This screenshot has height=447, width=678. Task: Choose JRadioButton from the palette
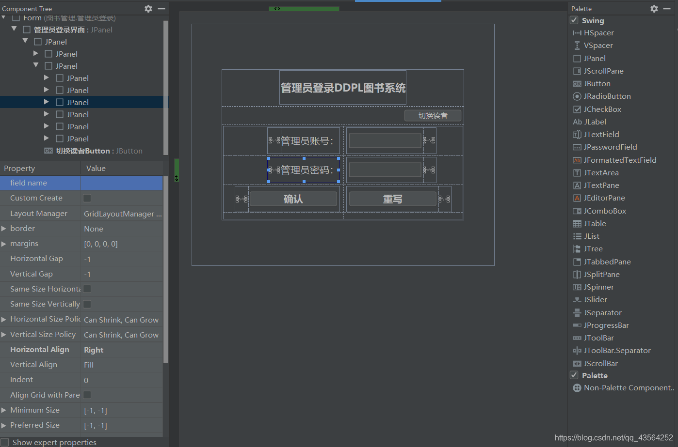tap(602, 96)
